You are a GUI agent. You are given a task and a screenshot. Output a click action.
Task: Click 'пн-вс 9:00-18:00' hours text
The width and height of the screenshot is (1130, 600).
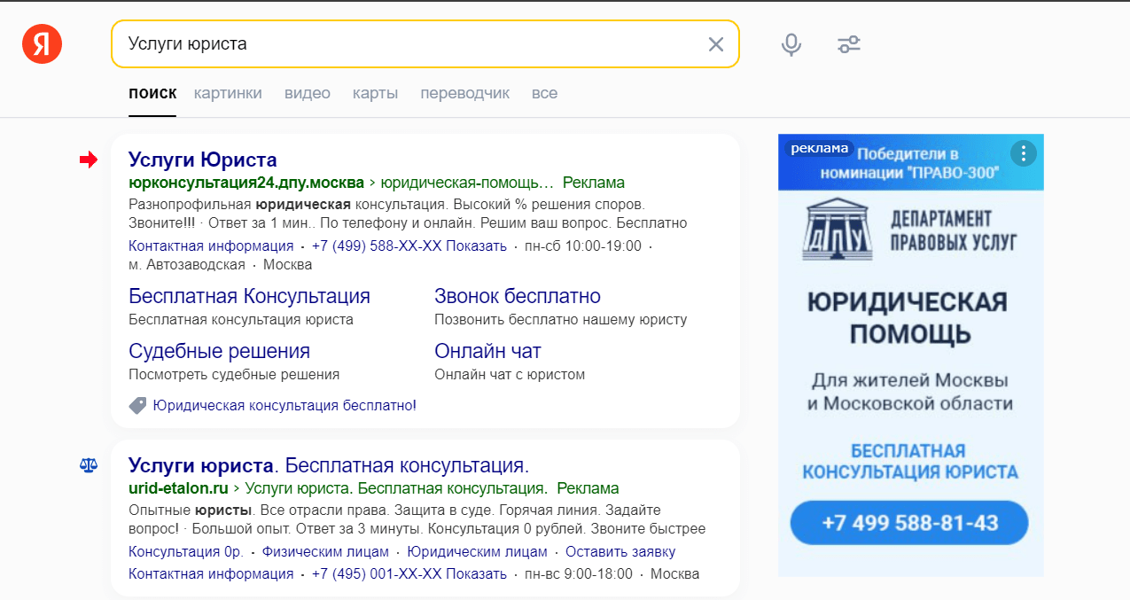click(579, 573)
